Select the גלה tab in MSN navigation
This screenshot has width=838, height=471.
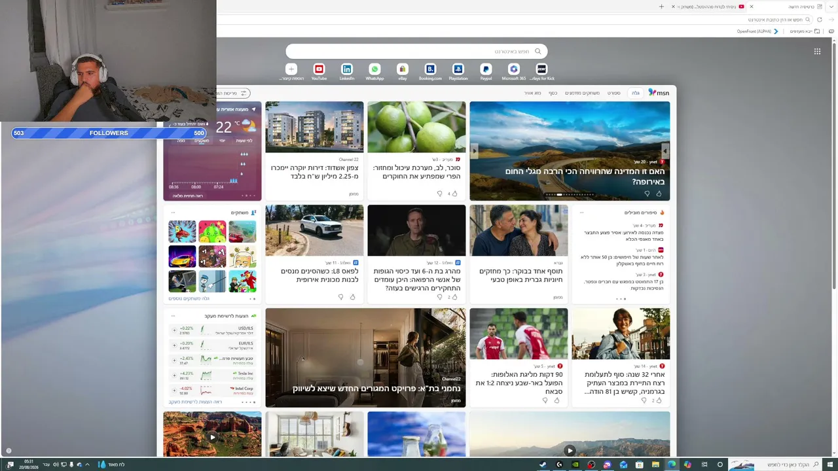(635, 93)
